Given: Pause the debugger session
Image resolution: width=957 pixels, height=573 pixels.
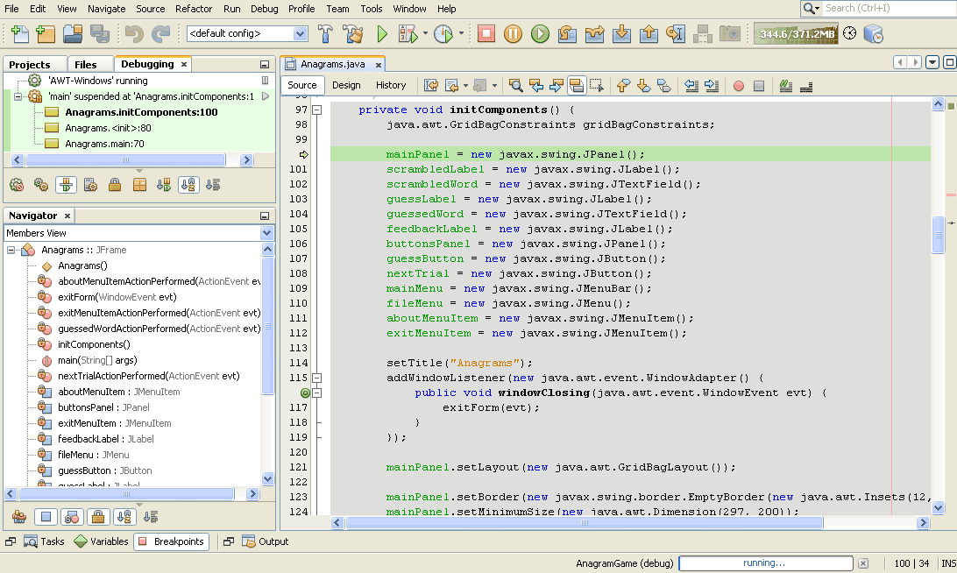Looking at the screenshot, I should [514, 34].
